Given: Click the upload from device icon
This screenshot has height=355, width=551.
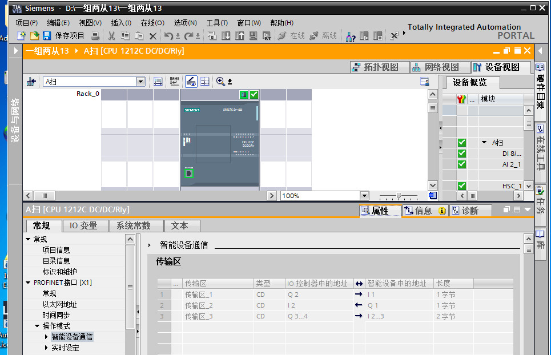Looking at the screenshot, I should click(x=240, y=35).
